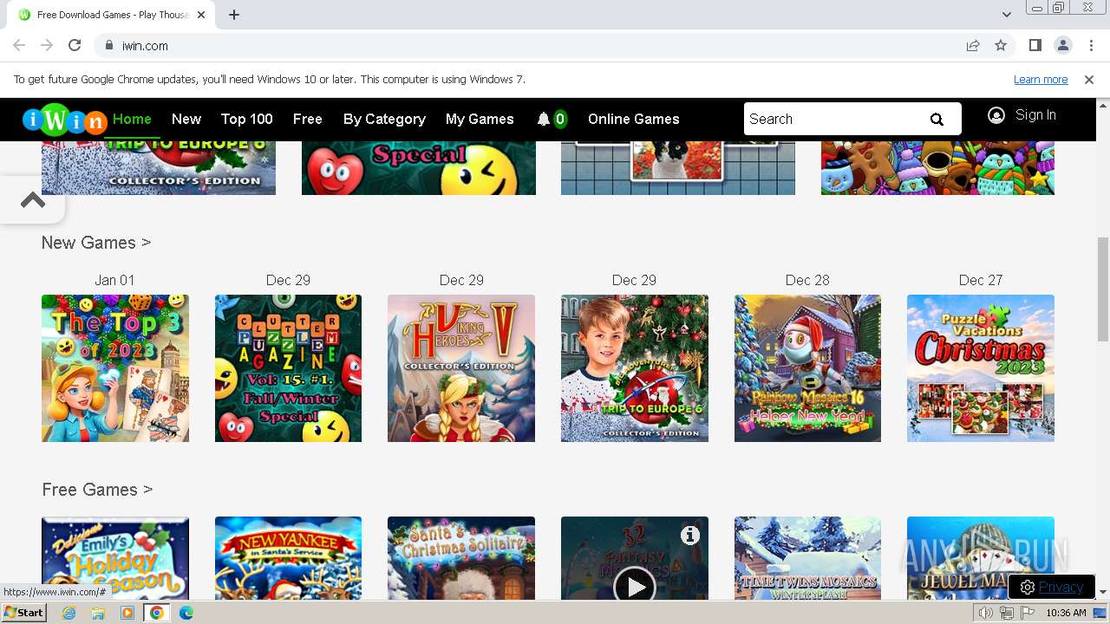Open Microsoft Edge from taskbar
1110x624 pixels.
(186, 613)
